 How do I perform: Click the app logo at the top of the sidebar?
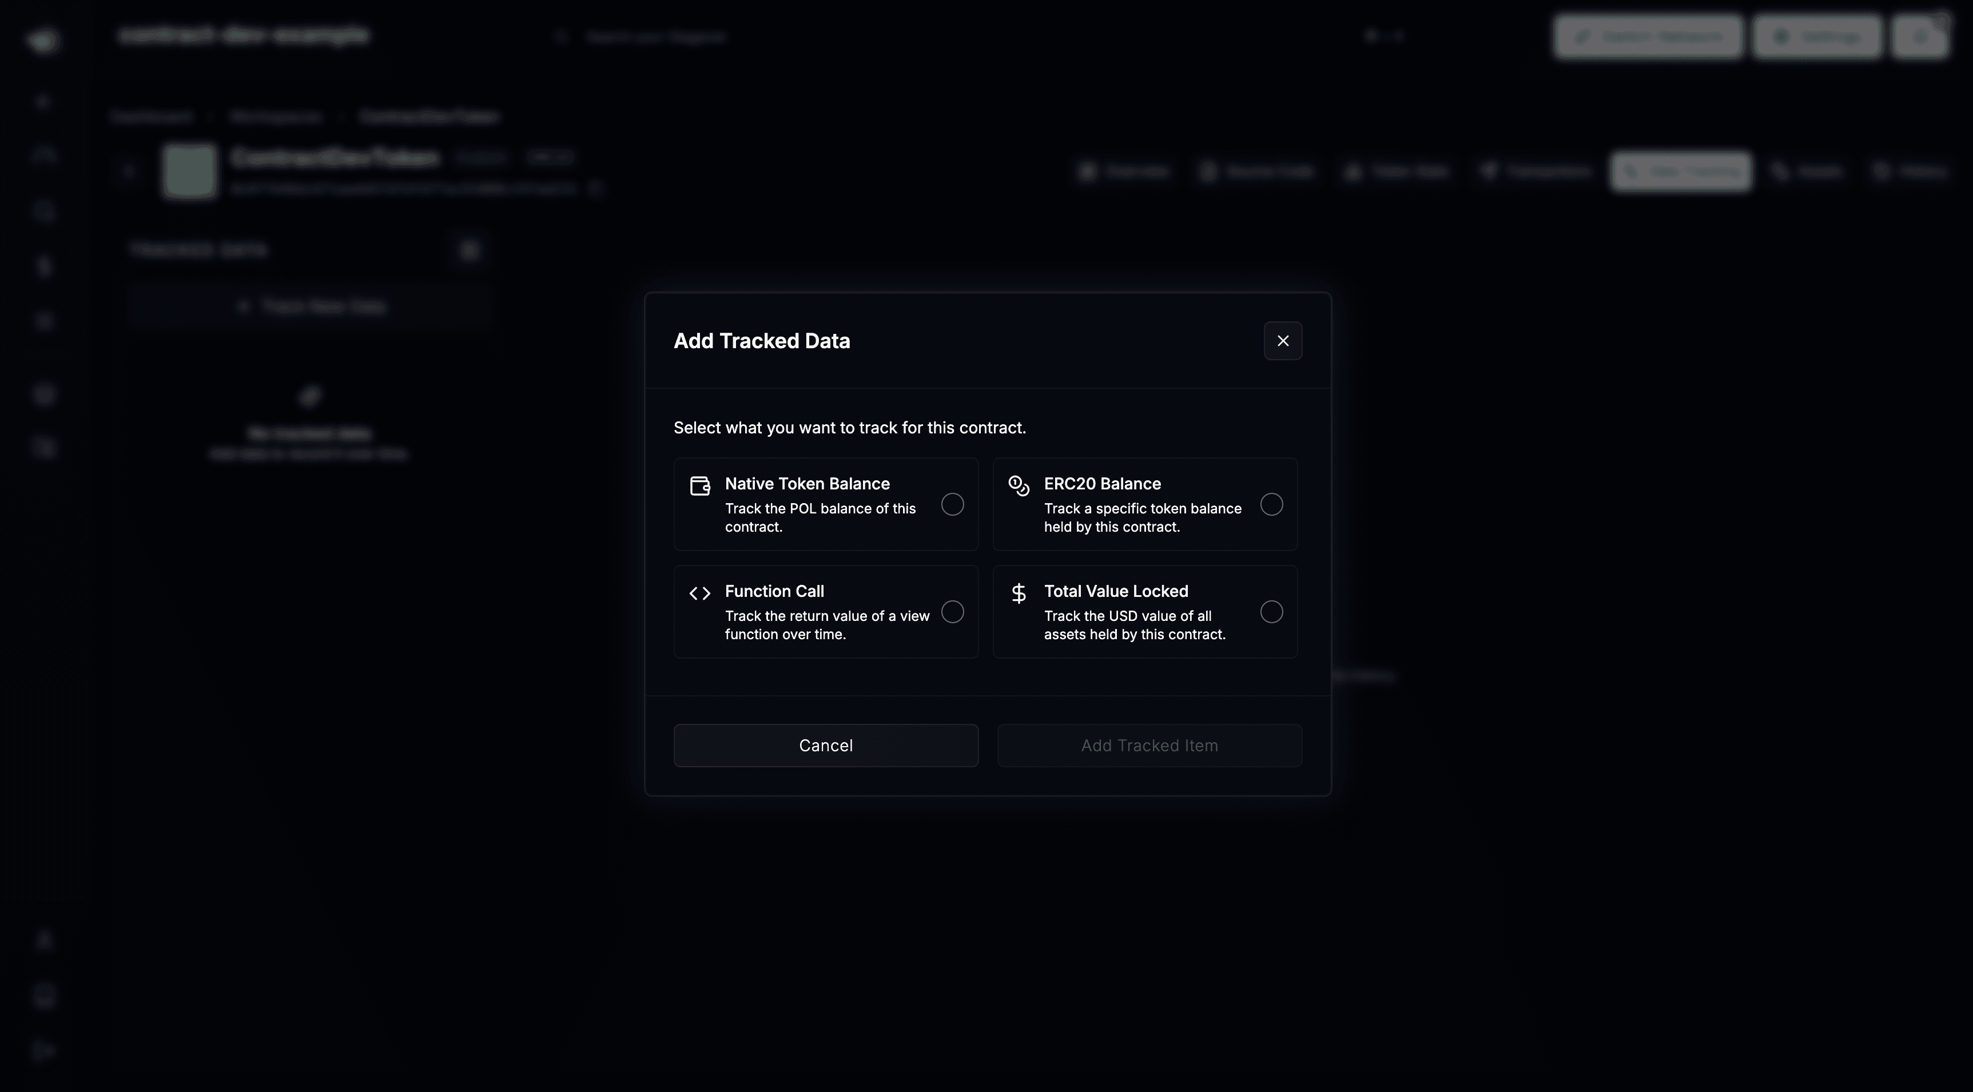(x=43, y=41)
